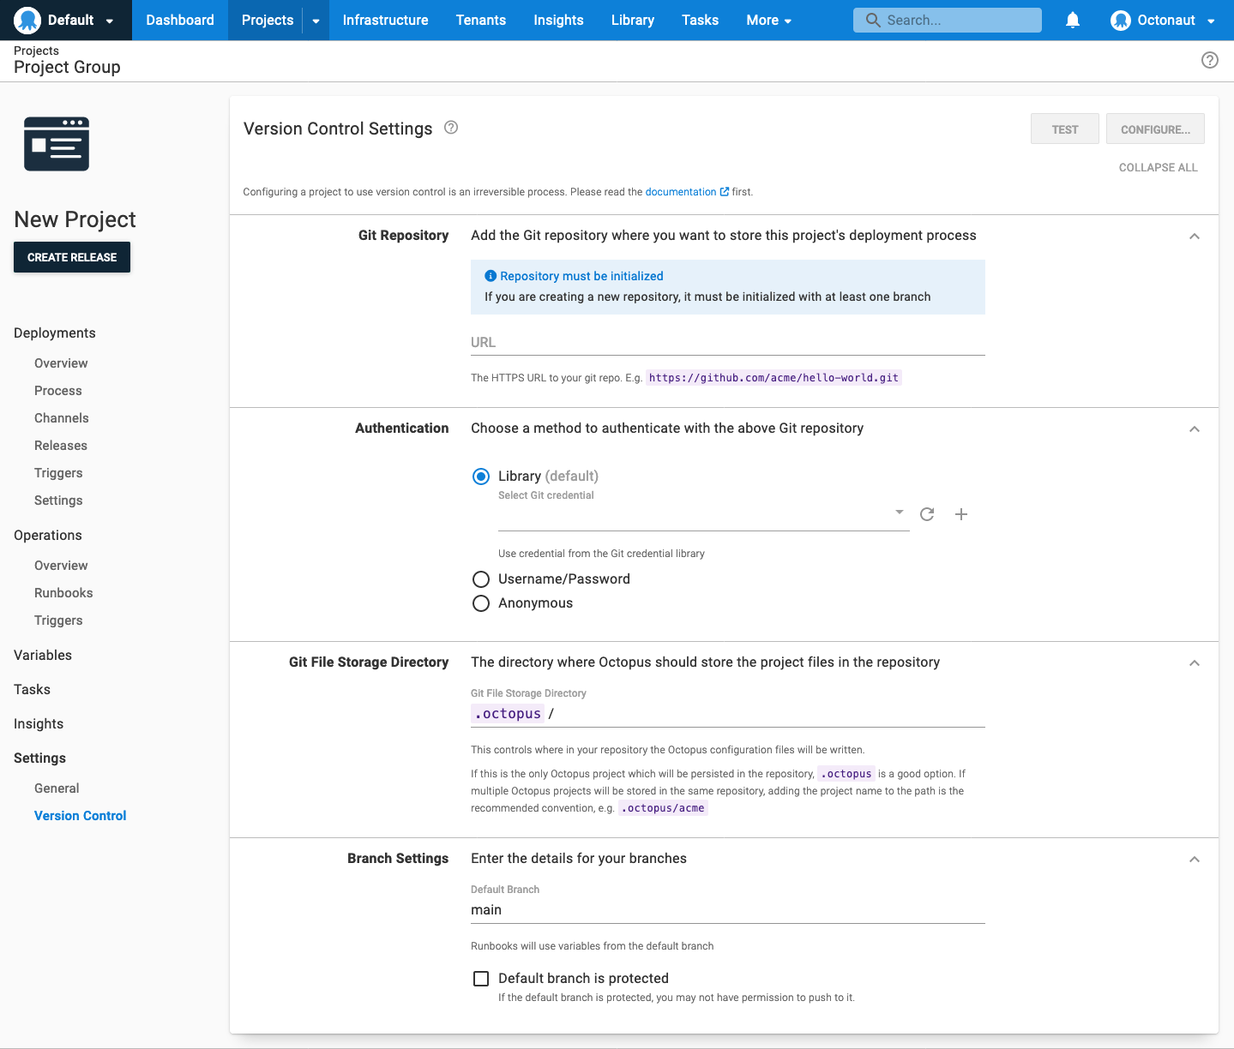Click the CREATE RELEASE button
Image resolution: width=1234 pixels, height=1049 pixels.
71,257
